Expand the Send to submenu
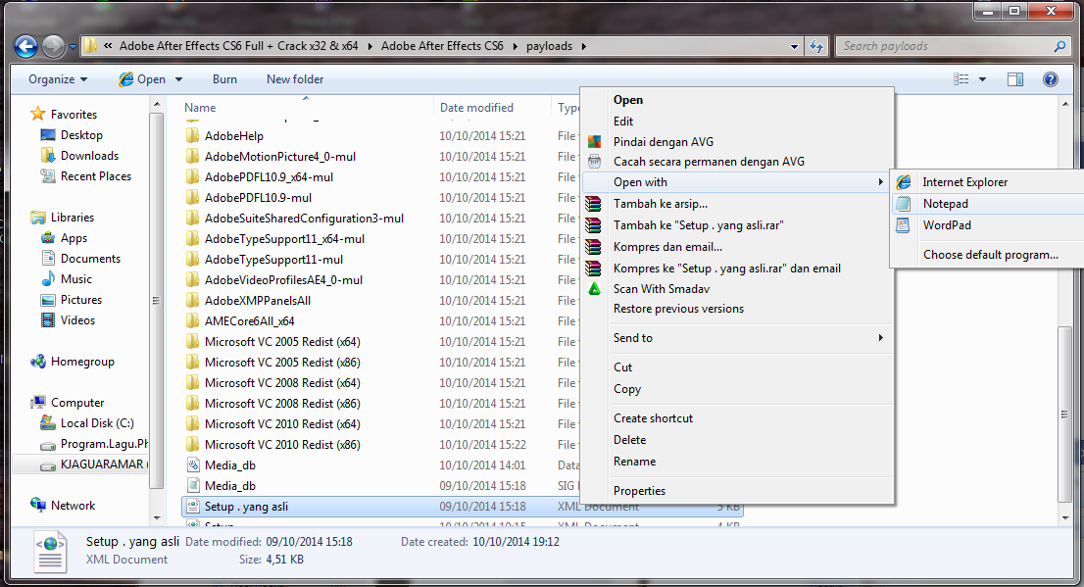Viewport: 1084px width, 587px height. [x=736, y=338]
